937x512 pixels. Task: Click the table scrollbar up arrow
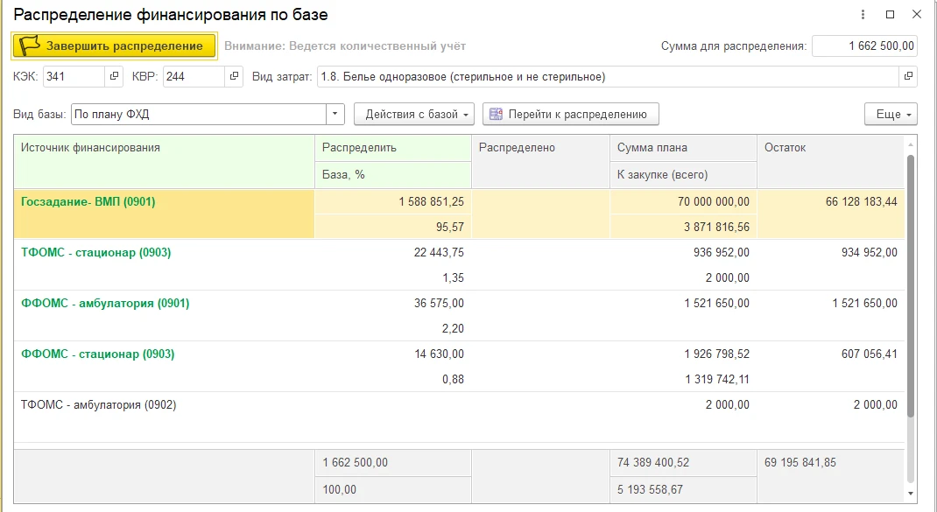click(911, 145)
